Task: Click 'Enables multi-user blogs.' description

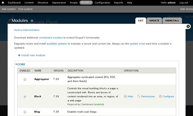Action: click(x=82, y=112)
